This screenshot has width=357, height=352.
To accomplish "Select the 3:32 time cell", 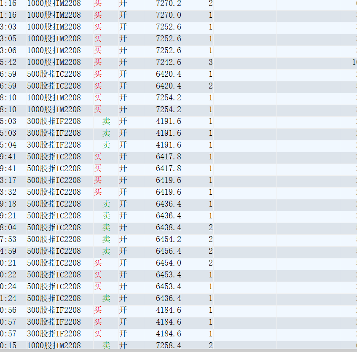I will click(x=8, y=192).
